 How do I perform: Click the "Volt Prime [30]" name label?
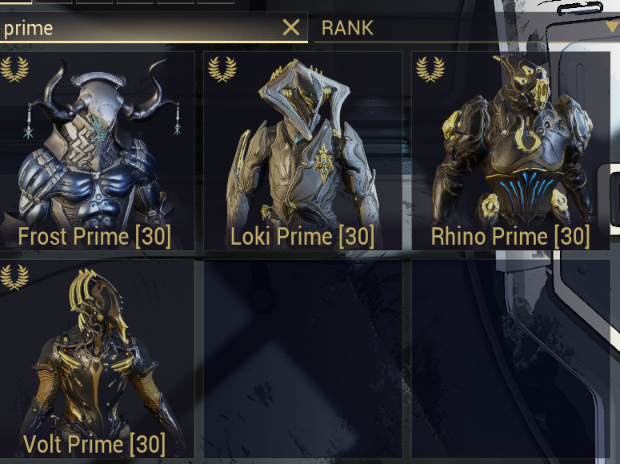pyautogui.click(x=94, y=444)
